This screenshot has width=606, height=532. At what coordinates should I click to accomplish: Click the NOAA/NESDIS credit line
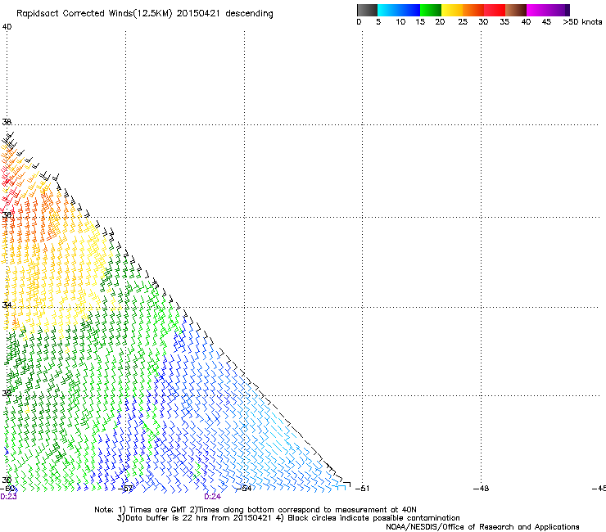pyautogui.click(x=482, y=527)
